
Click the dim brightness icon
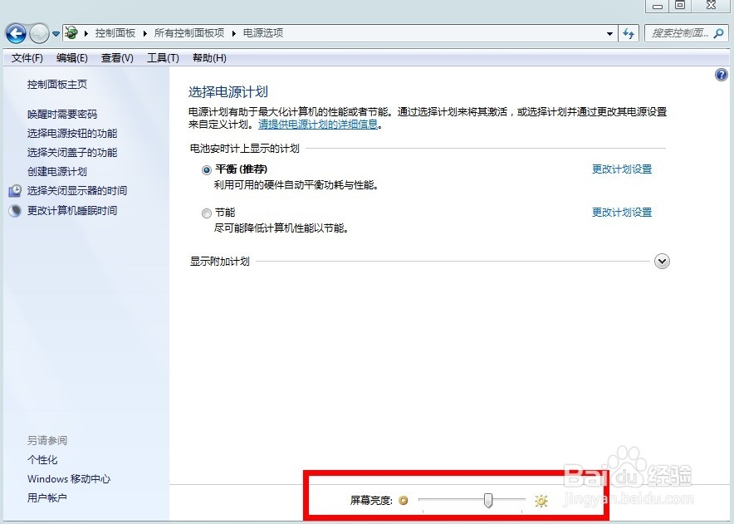tap(404, 501)
